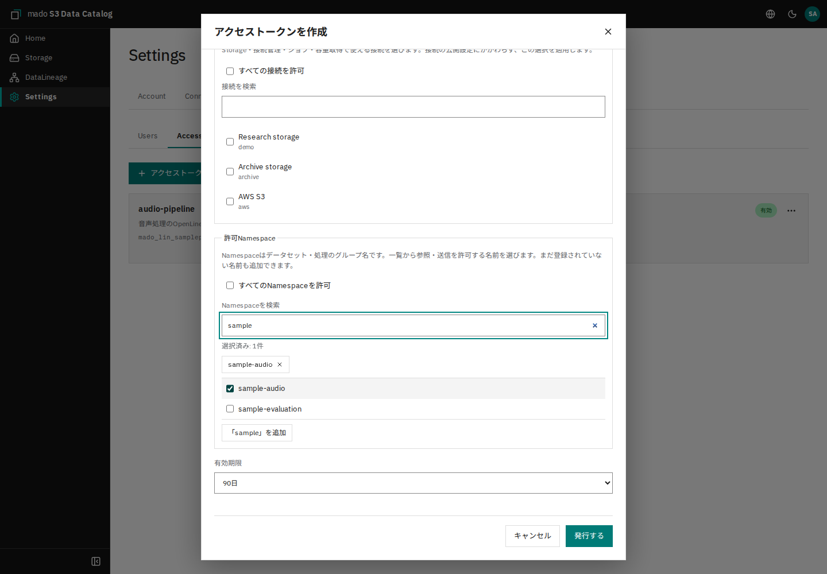Viewport: 827px width, 574px height.
Task: Click the 発行する button
Action: (x=589, y=536)
